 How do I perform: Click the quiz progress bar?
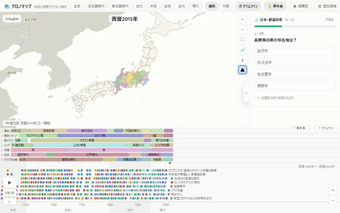coord(295,26)
